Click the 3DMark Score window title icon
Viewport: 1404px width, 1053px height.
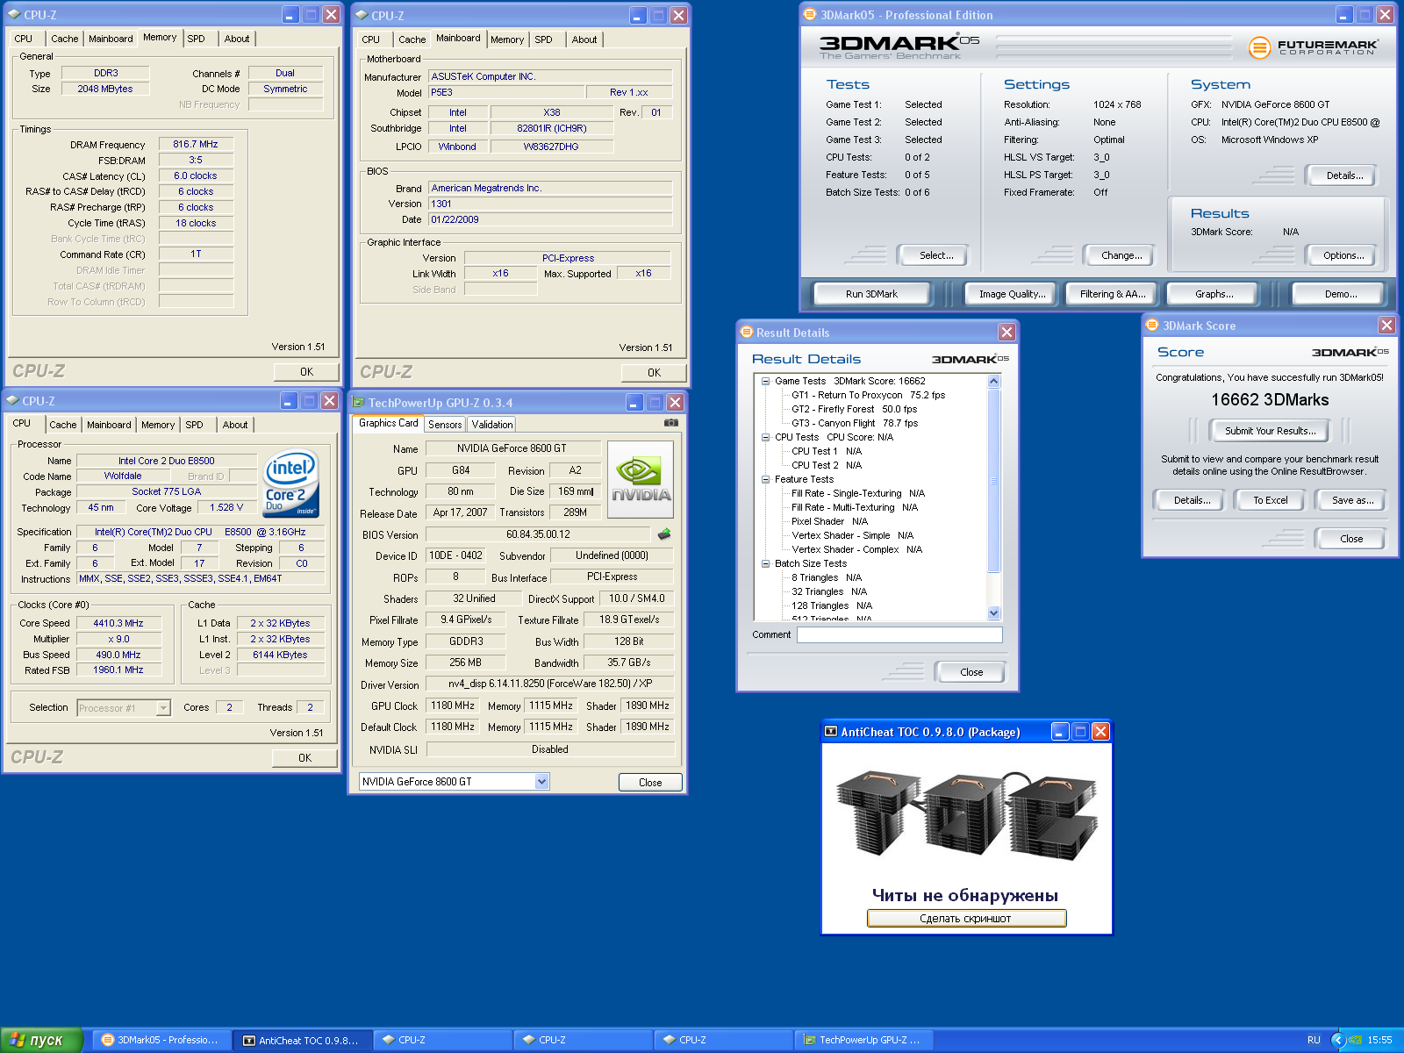coord(1153,326)
